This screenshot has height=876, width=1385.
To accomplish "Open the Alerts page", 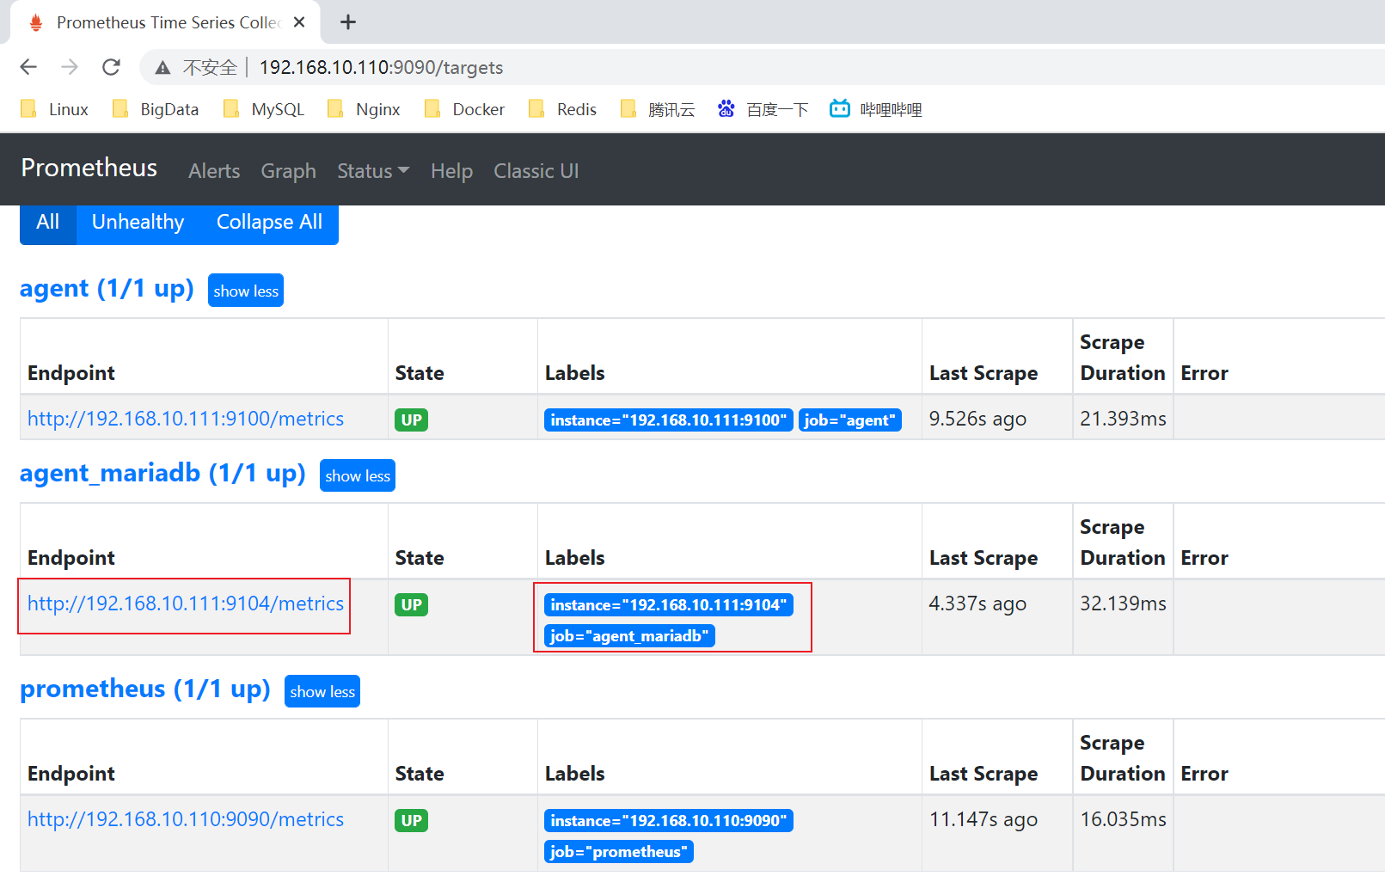I will pyautogui.click(x=214, y=171).
